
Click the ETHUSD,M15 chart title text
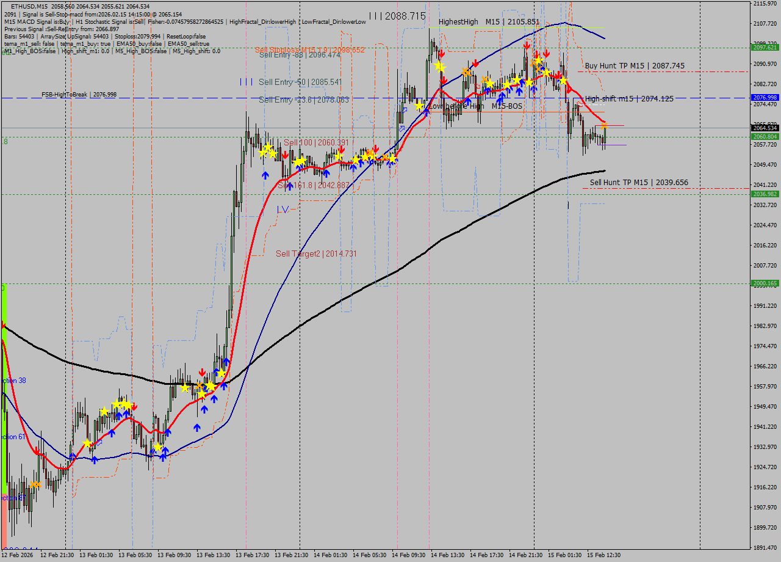coord(29,6)
